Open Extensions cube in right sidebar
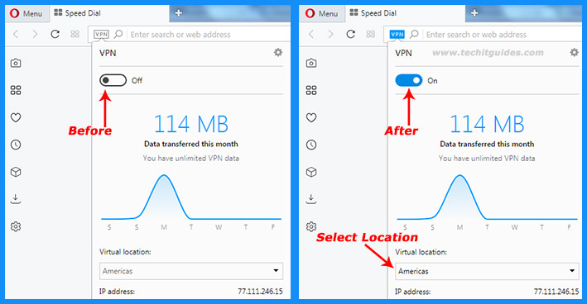The height and width of the screenshot is (304, 587). [311, 172]
